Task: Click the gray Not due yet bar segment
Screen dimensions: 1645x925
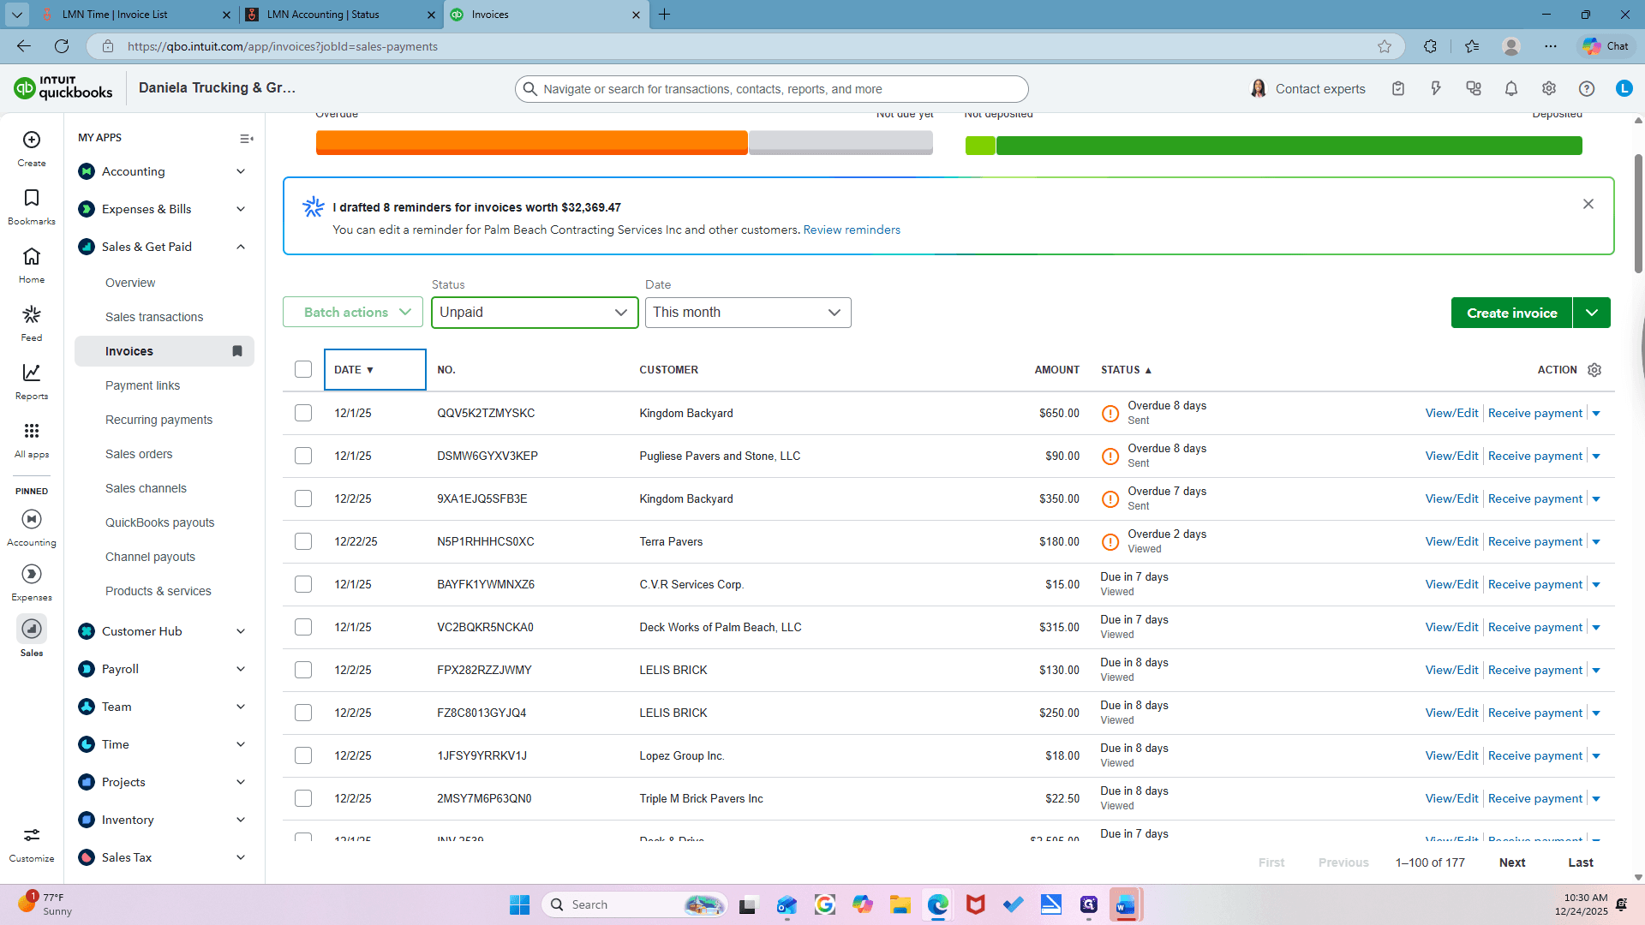Action: point(840,142)
